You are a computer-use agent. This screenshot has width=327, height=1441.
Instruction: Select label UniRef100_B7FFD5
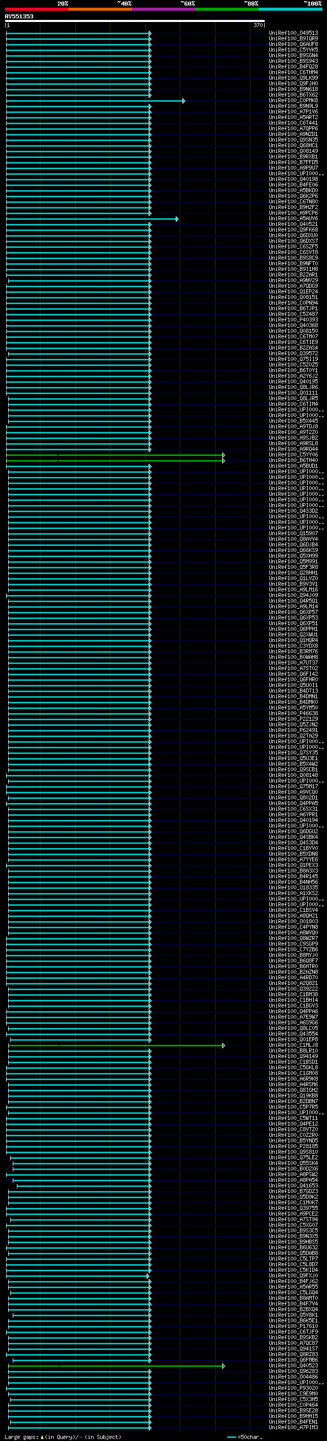pyautogui.click(x=293, y=162)
